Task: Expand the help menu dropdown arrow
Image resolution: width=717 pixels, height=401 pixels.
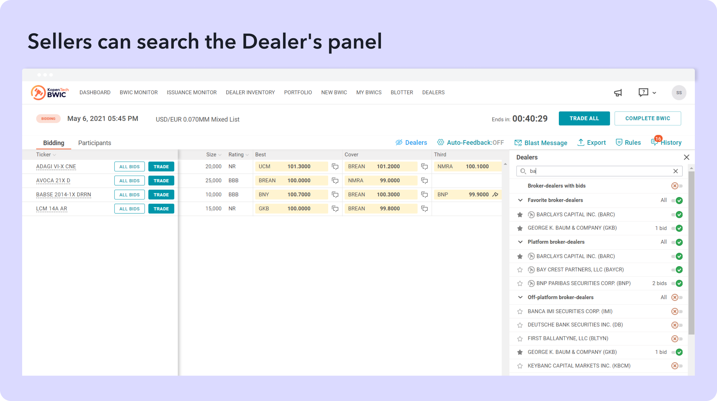Action: (x=654, y=93)
